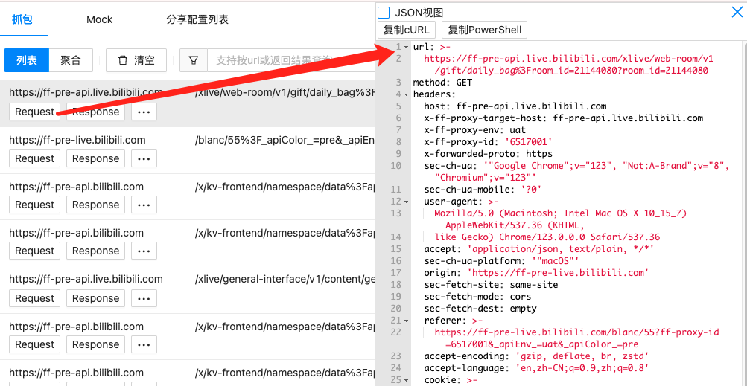Open the filter funnel icon

pyautogui.click(x=193, y=60)
